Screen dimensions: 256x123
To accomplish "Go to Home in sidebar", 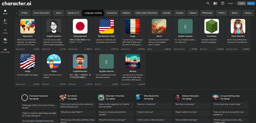I will pos(5,12).
